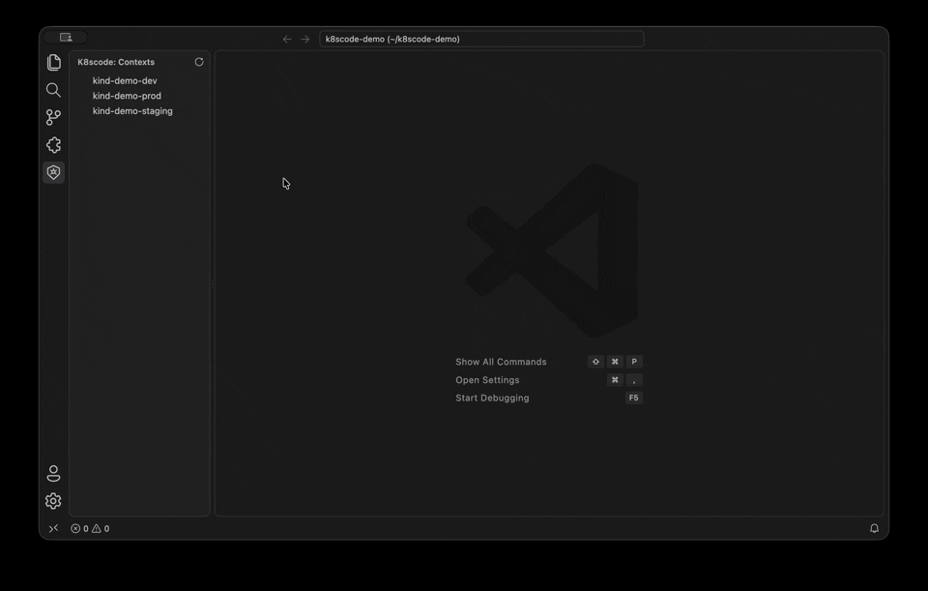The image size is (928, 591).
Task: Open the Accounts menu
Action: (53, 474)
